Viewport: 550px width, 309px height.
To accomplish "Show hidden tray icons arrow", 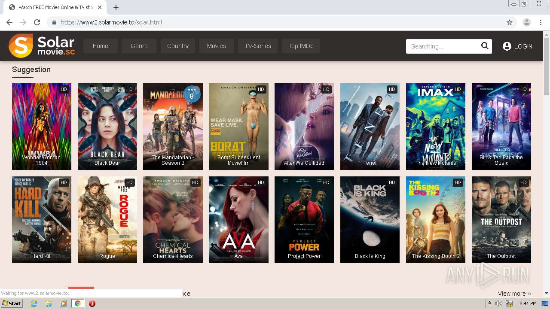I will point(489,303).
